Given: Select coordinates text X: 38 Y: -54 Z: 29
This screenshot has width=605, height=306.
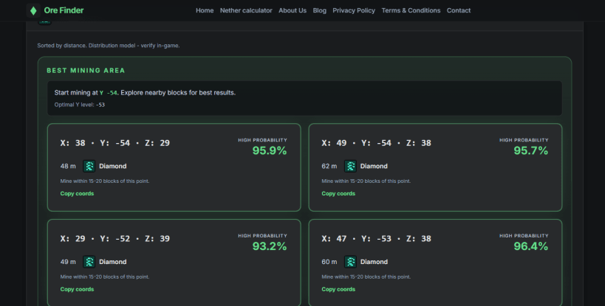Looking at the screenshot, I should (115, 143).
